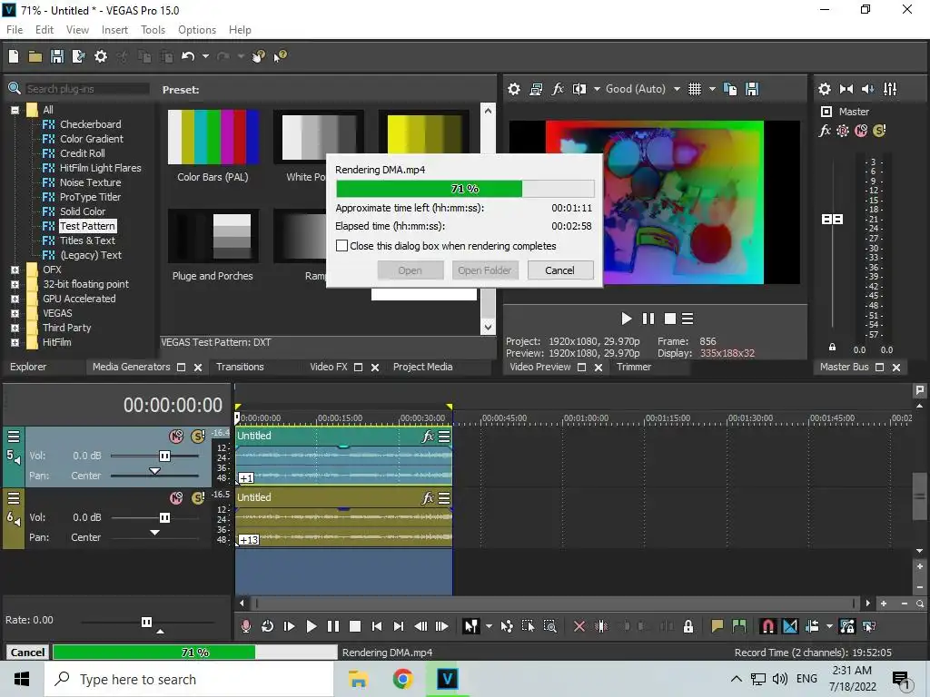Open the undo history dropdown arrow
This screenshot has height=697, width=930.
tap(205, 56)
